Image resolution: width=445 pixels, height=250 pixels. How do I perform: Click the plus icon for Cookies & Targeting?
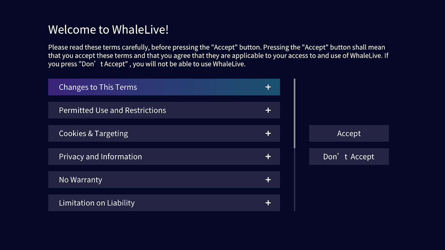click(268, 133)
